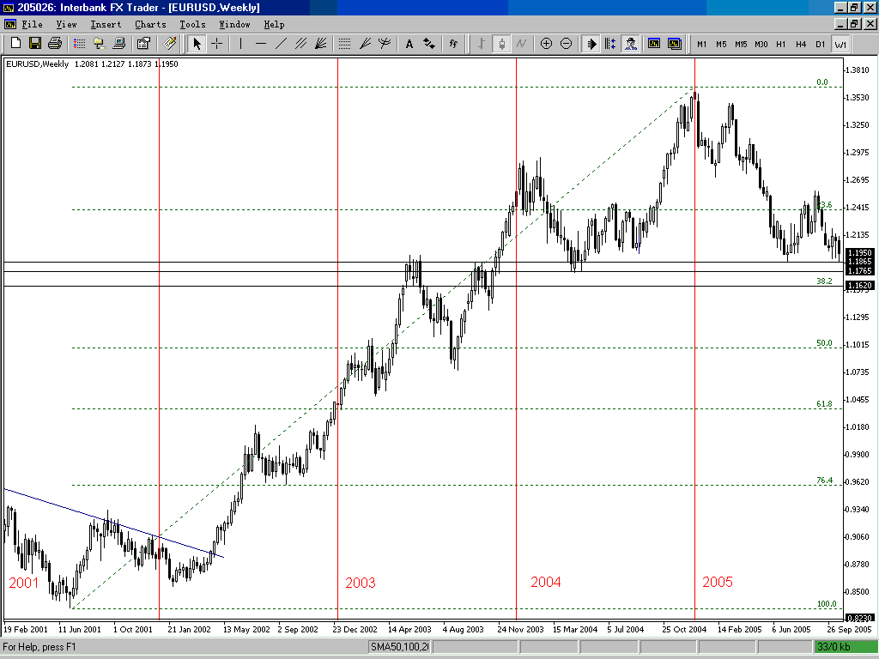Open the Indicators list
The width and height of the screenshot is (879, 659).
click(x=453, y=44)
